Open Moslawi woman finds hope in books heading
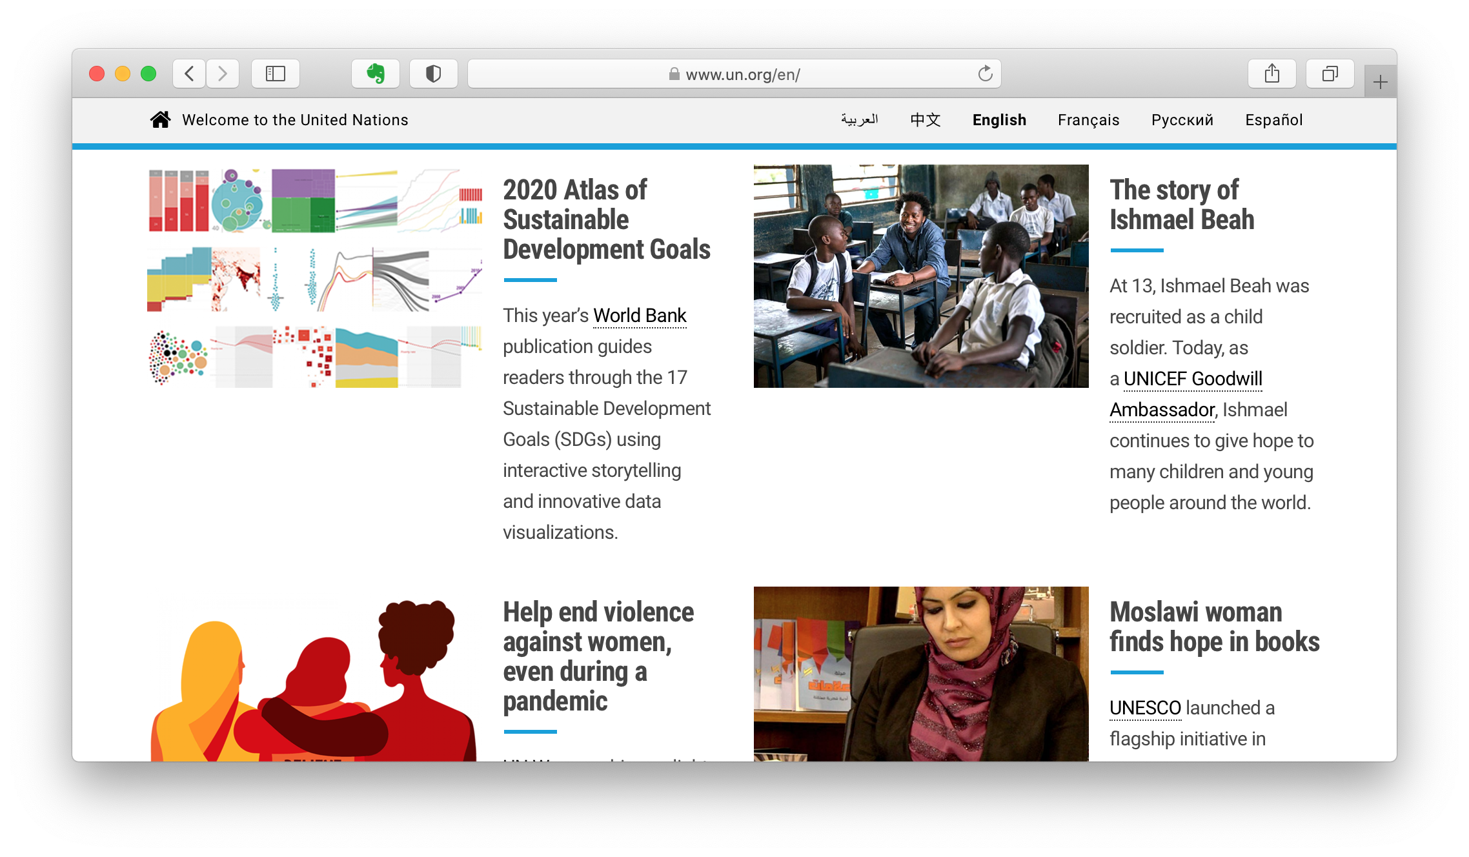The image size is (1469, 857). [1215, 627]
